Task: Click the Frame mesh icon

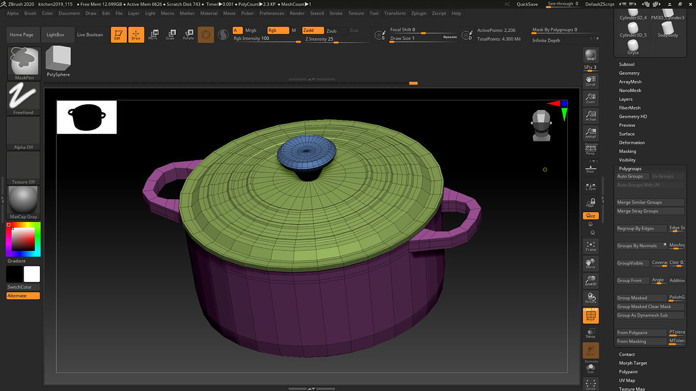Action: pyautogui.click(x=590, y=246)
